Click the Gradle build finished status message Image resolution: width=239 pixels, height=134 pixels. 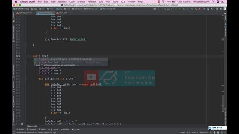click(x=36, y=133)
